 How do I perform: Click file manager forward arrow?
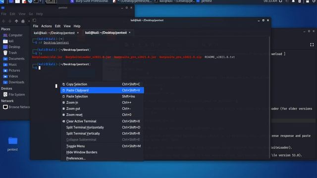click(x=10, y=21)
